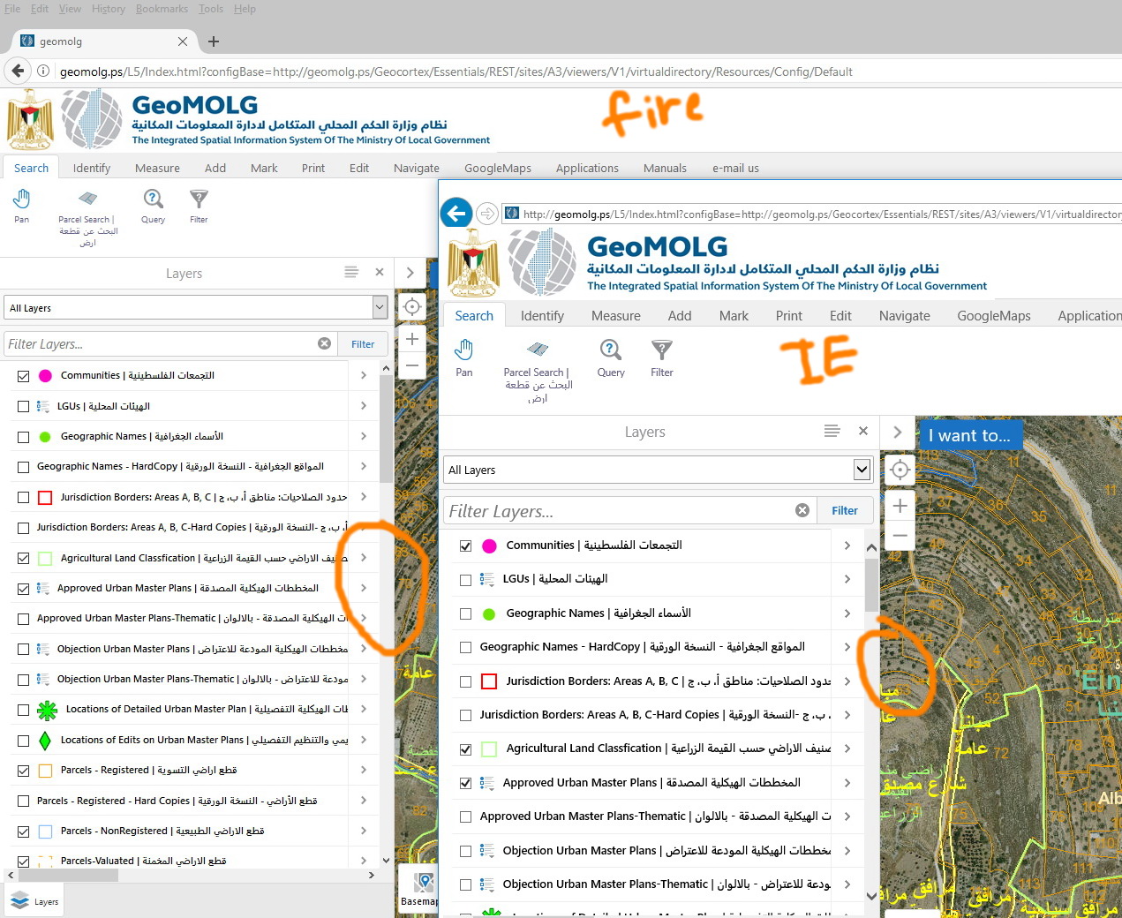Expand Approved Urban Master Plans arrow in Firefox
This screenshot has width=1122, height=918.
pyautogui.click(x=363, y=588)
